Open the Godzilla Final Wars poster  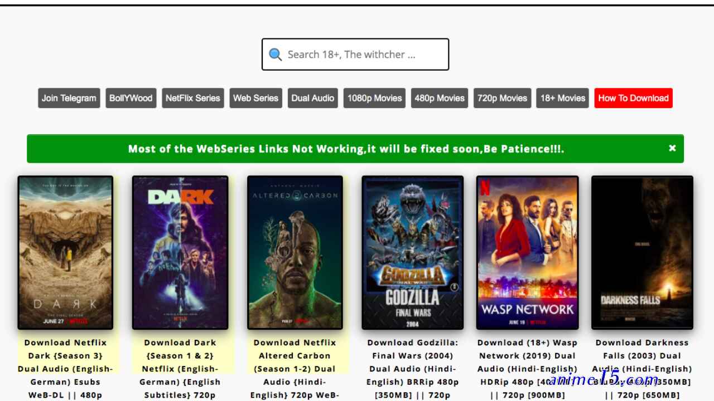coord(413,253)
